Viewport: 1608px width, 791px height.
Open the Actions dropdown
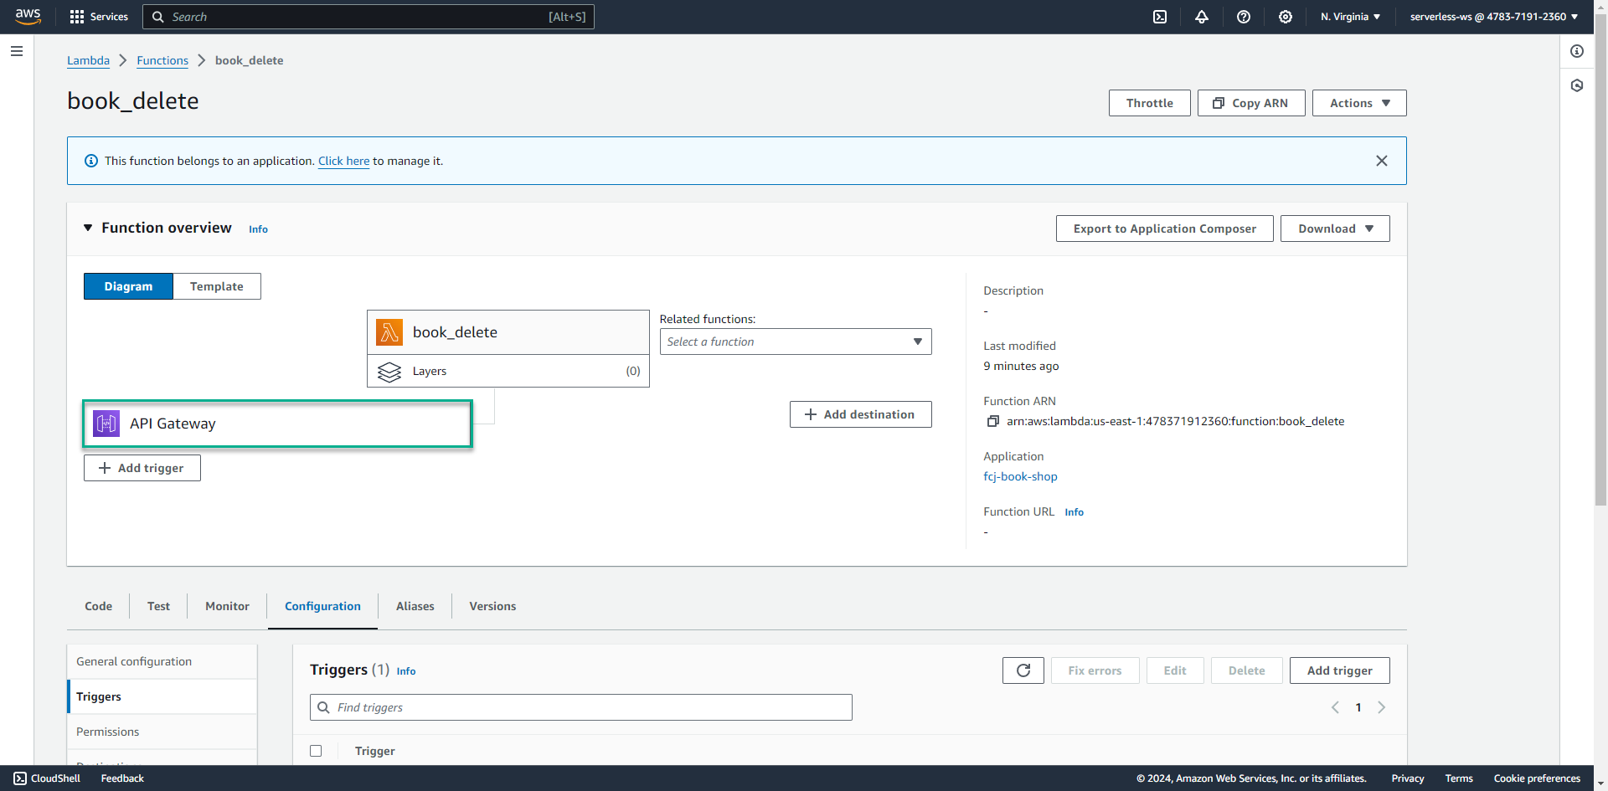coord(1359,103)
